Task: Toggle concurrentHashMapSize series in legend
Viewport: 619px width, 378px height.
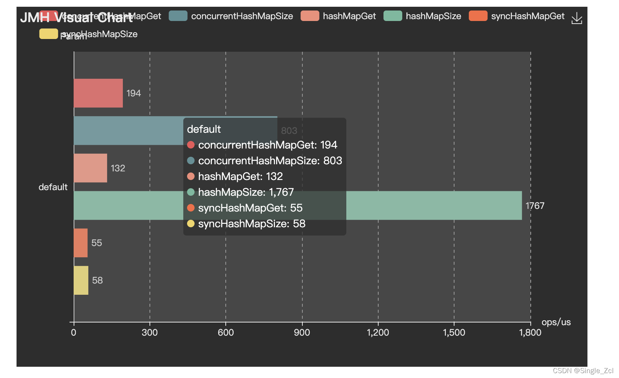Action: pyautogui.click(x=231, y=16)
